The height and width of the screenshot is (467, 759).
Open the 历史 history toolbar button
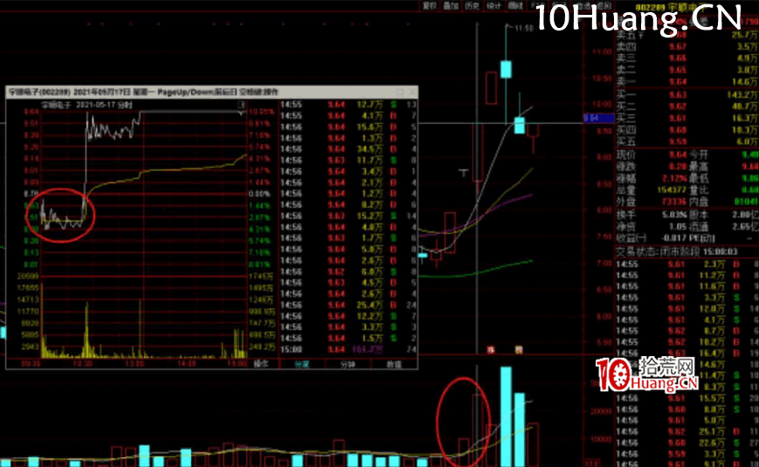[x=472, y=5]
